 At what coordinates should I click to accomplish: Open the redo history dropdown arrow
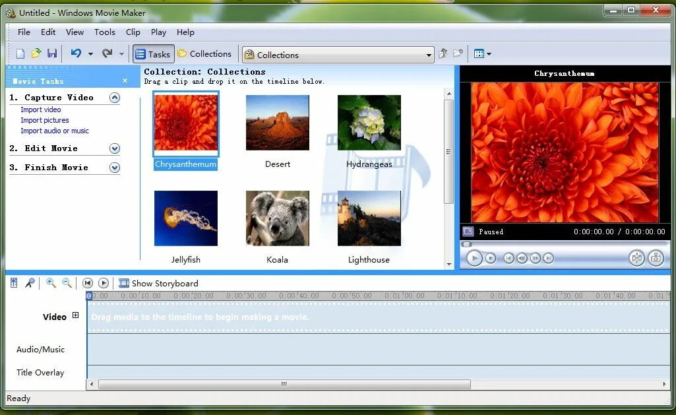click(x=121, y=54)
